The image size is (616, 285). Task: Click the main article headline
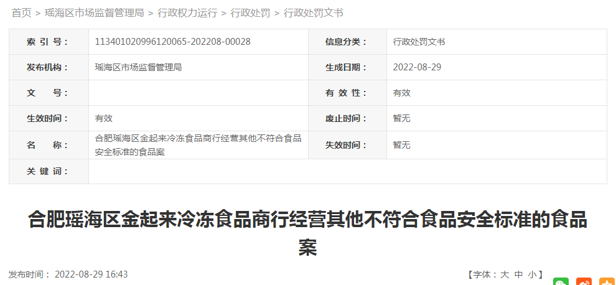pos(307,233)
